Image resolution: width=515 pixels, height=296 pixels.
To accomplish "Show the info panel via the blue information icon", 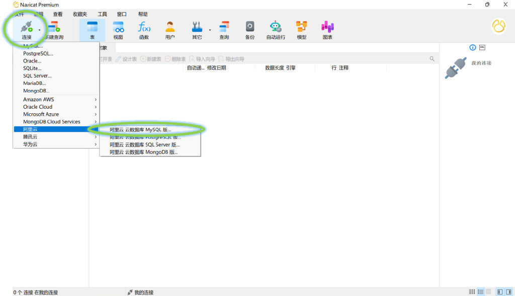I will pyautogui.click(x=473, y=47).
